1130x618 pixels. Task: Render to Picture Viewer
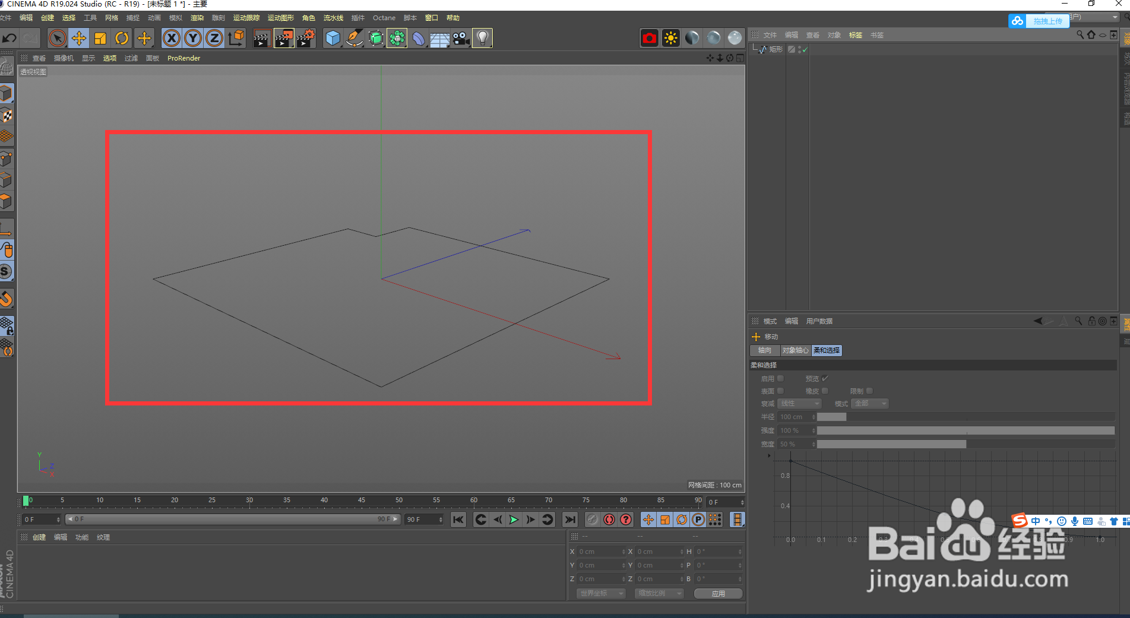283,39
